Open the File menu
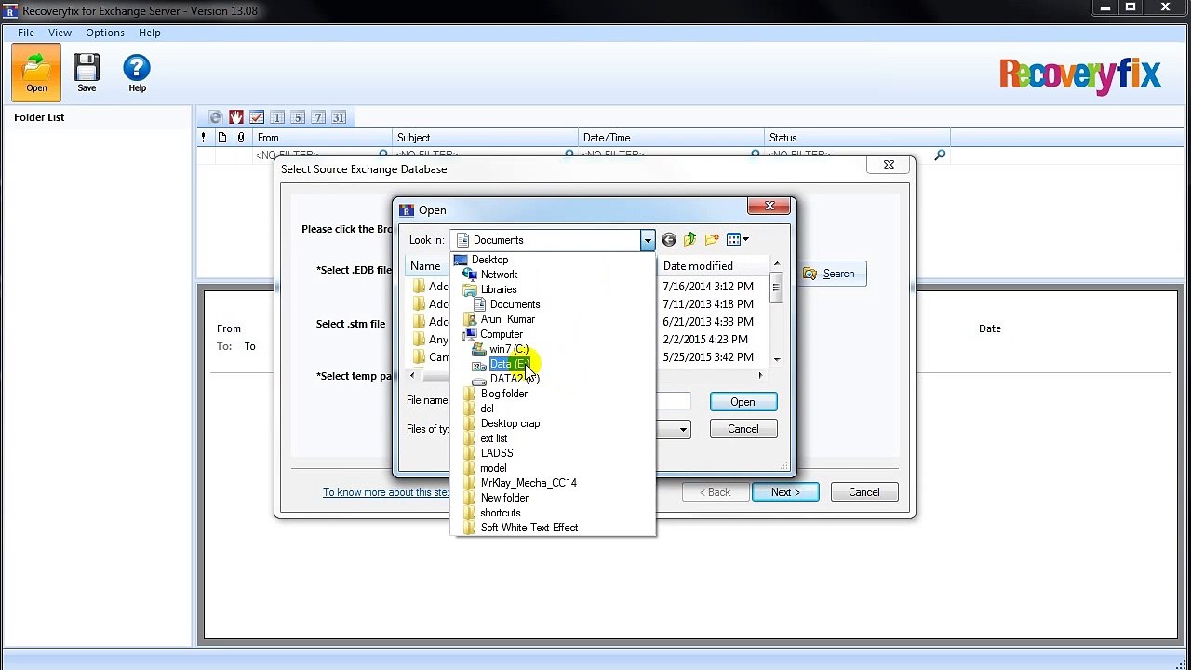This screenshot has width=1191, height=670. (26, 33)
